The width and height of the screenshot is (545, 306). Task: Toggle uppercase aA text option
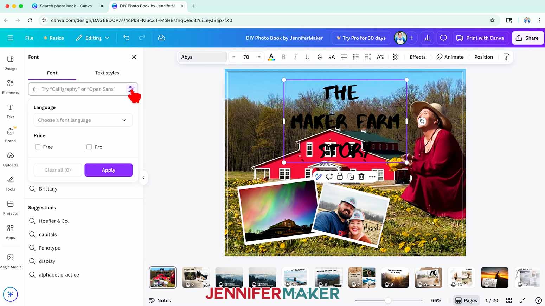[332, 57]
